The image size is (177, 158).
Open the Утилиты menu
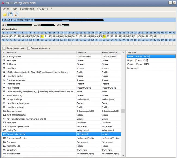click(x=42, y=9)
